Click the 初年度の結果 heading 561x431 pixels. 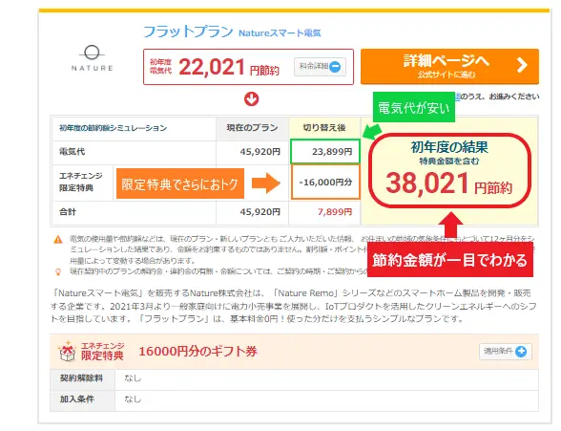pyautogui.click(x=449, y=147)
